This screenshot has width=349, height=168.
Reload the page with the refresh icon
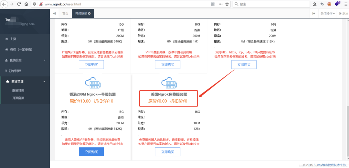(19, 4)
